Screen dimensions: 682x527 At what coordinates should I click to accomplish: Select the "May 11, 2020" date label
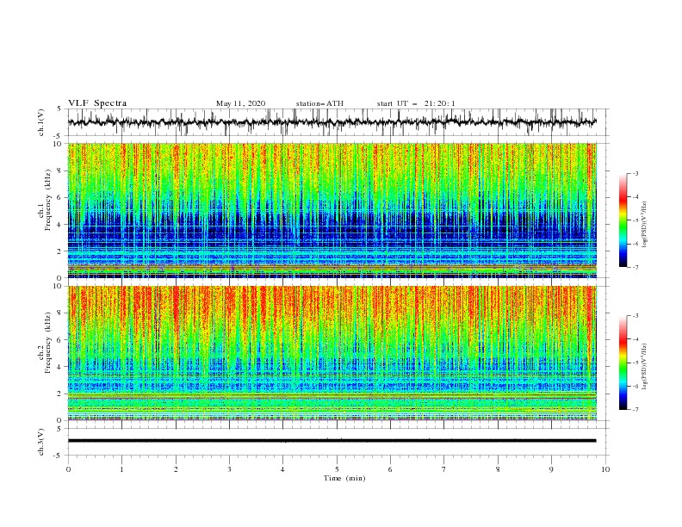pyautogui.click(x=240, y=103)
